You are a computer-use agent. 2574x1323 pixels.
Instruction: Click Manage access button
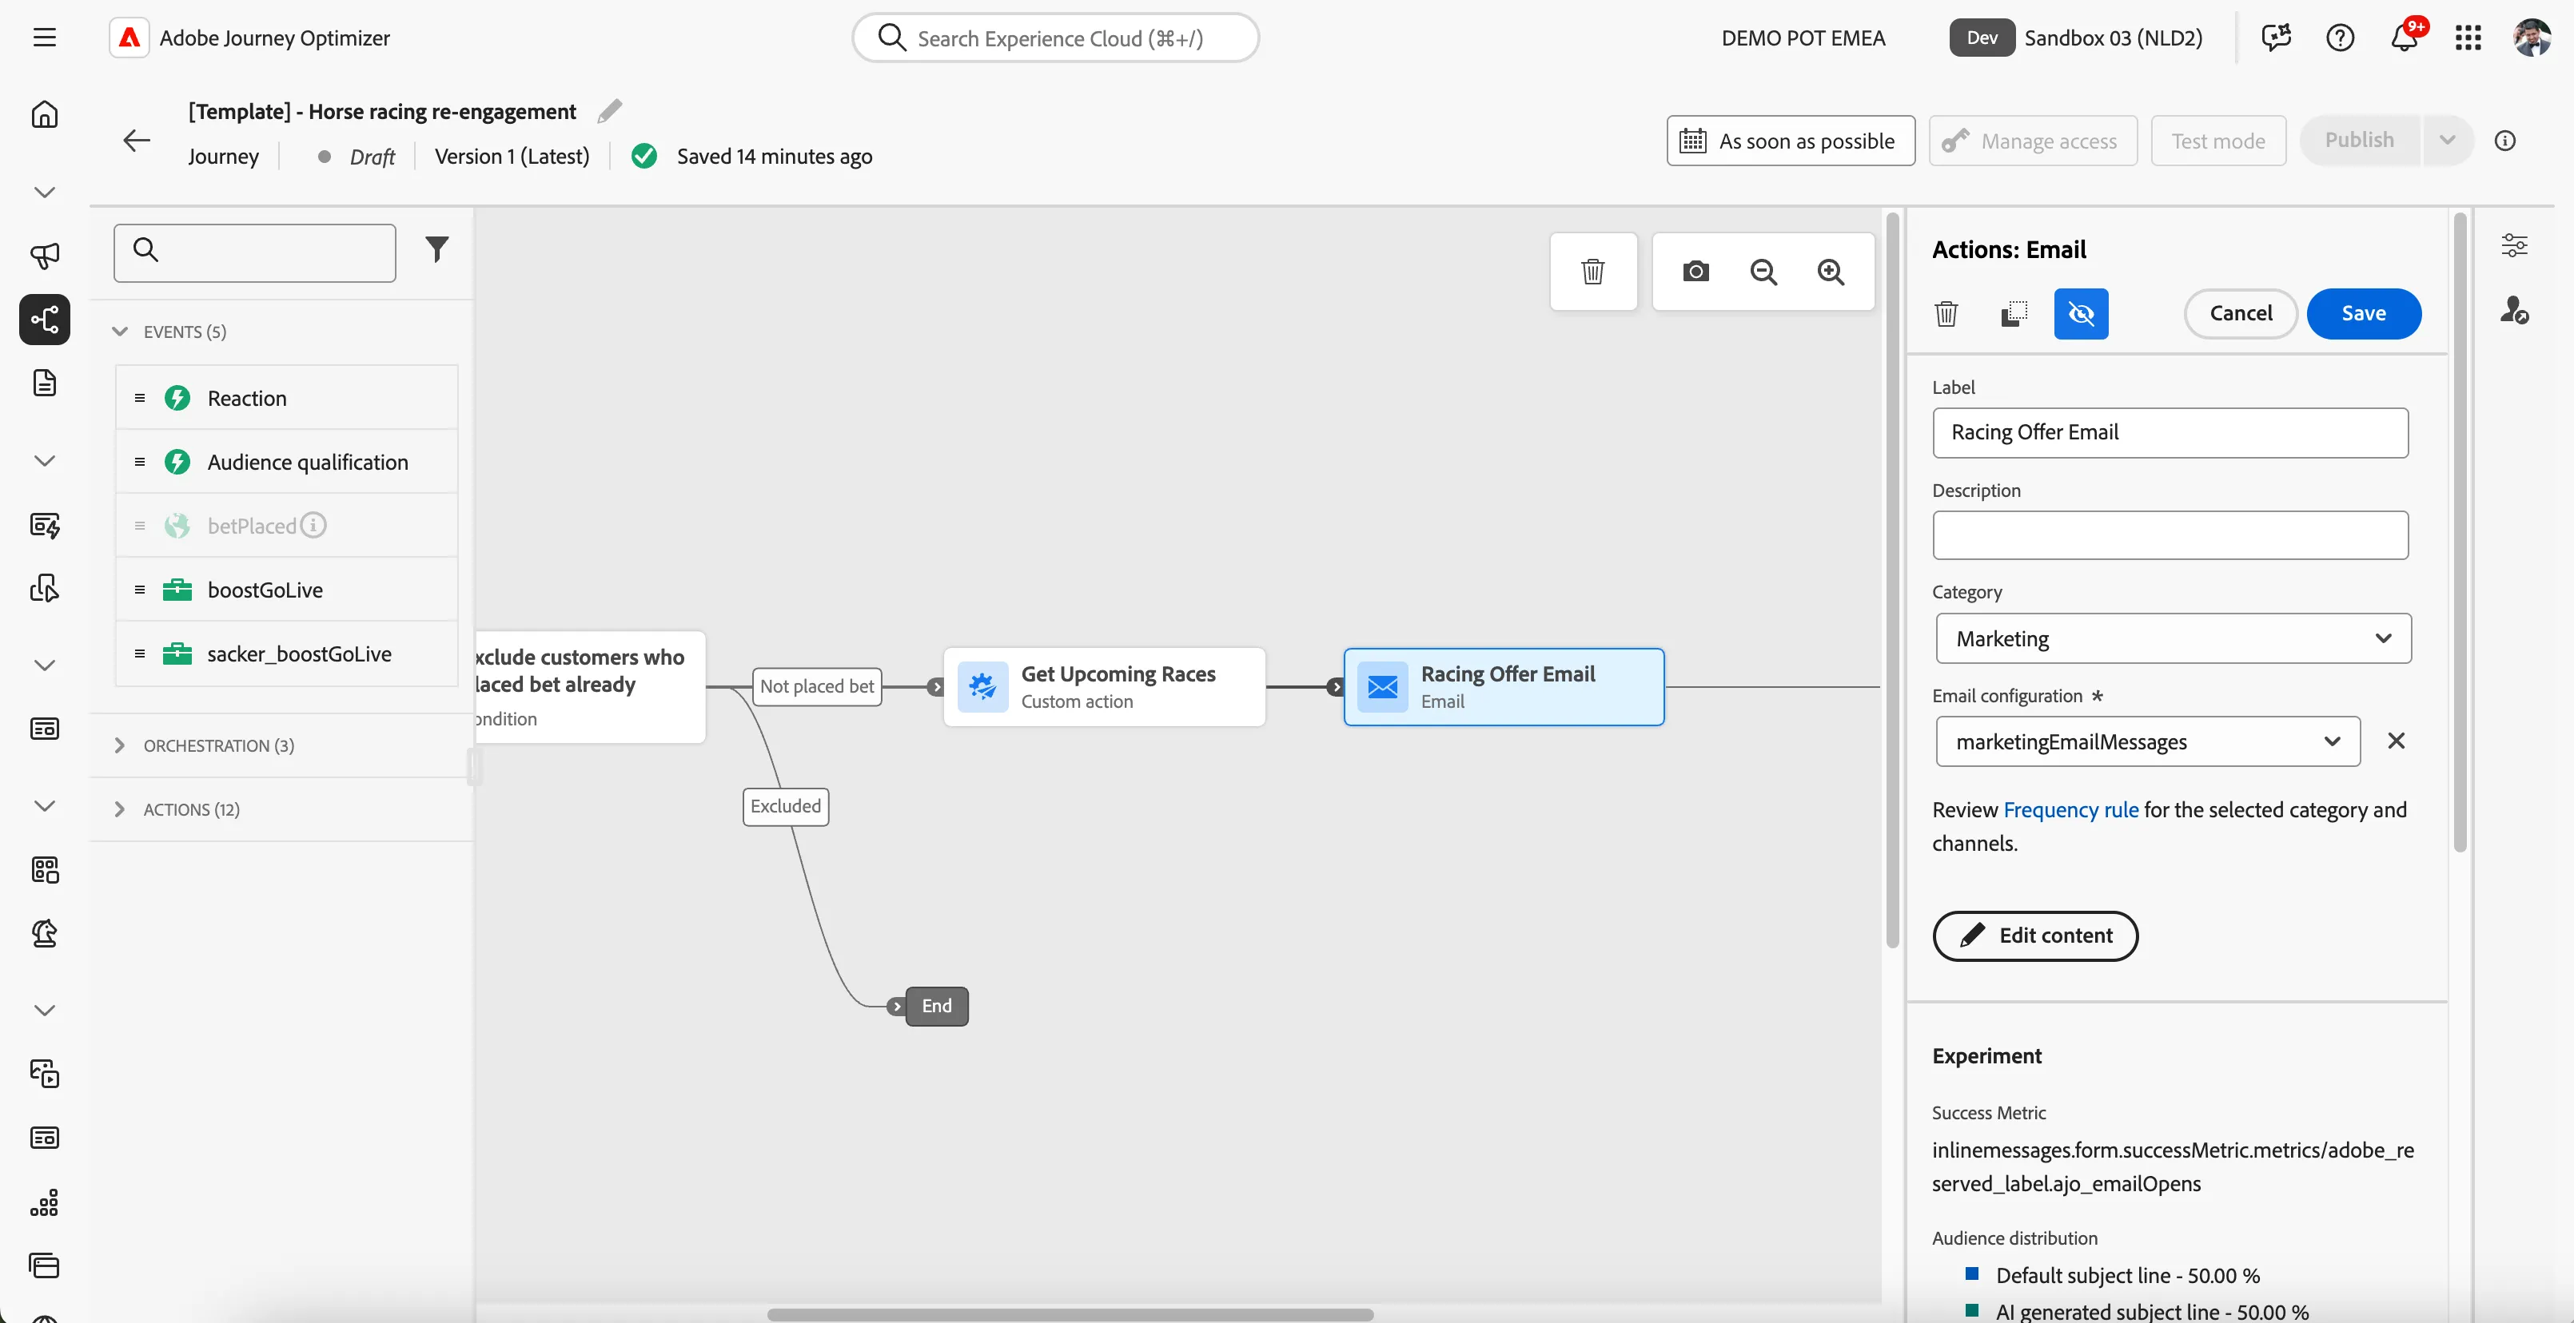2032,141
